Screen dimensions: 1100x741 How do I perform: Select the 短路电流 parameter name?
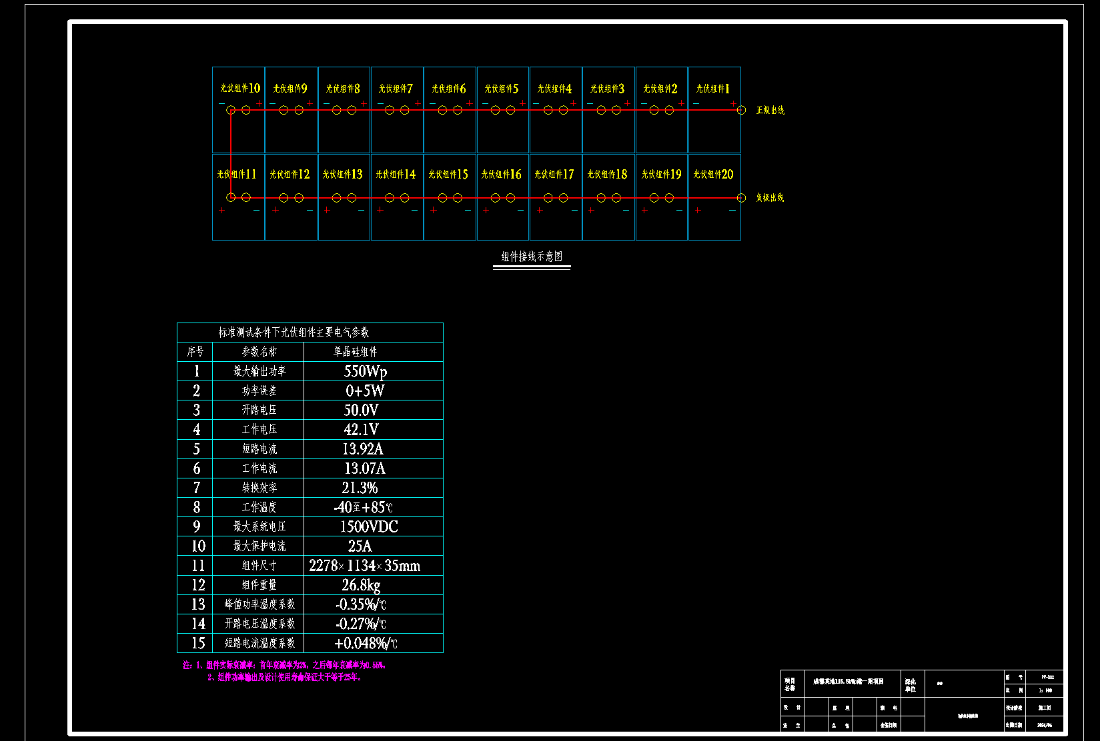(x=259, y=448)
